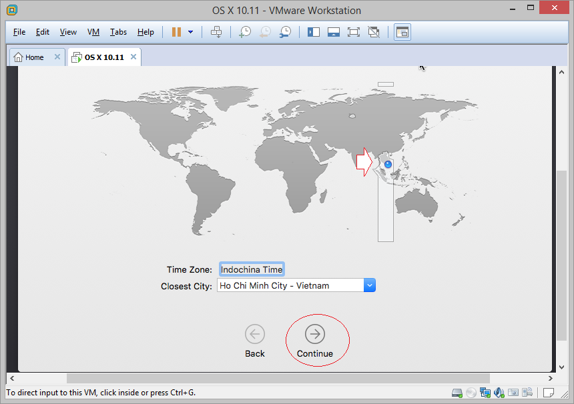Open the Closest City dropdown
Image resolution: width=574 pixels, height=404 pixels.
coord(370,285)
